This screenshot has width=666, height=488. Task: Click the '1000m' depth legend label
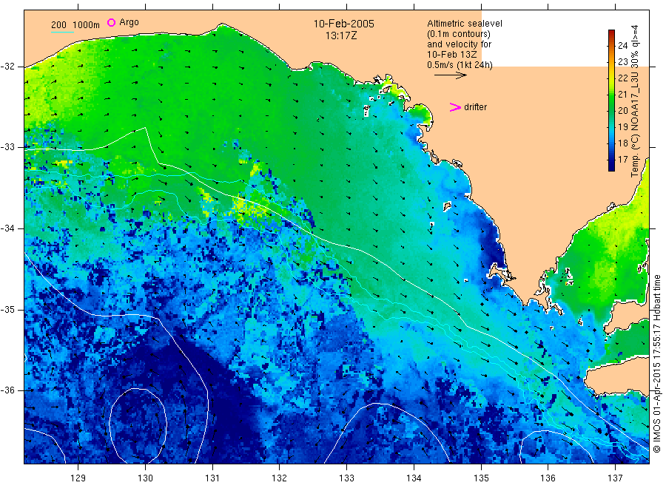click(87, 25)
